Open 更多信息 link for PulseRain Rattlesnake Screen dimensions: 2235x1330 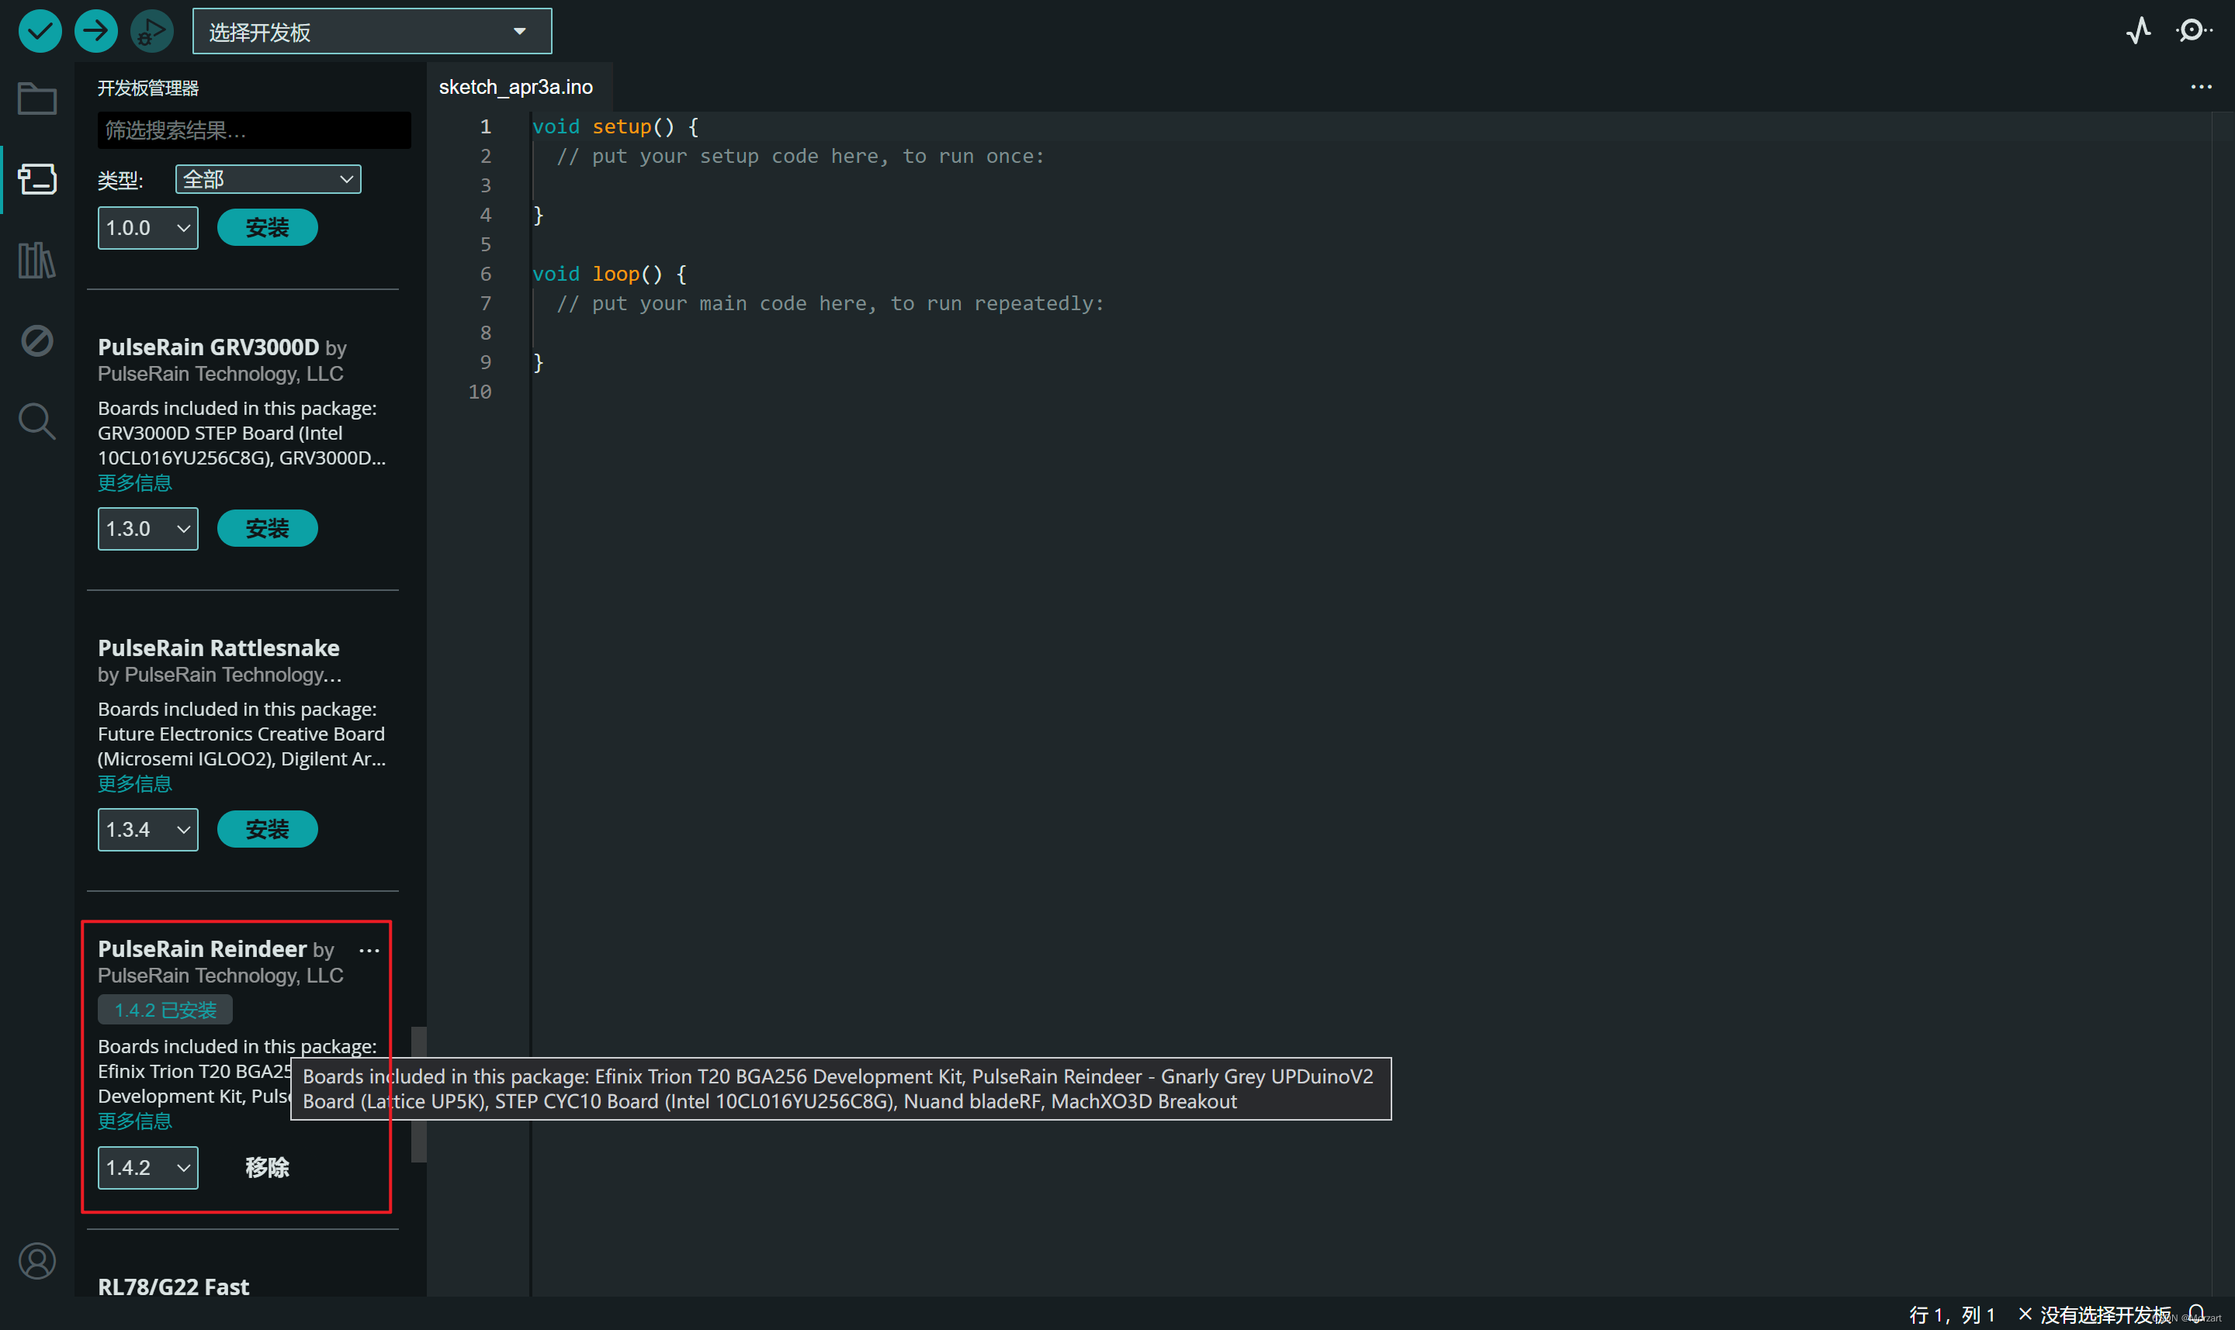coord(134,784)
